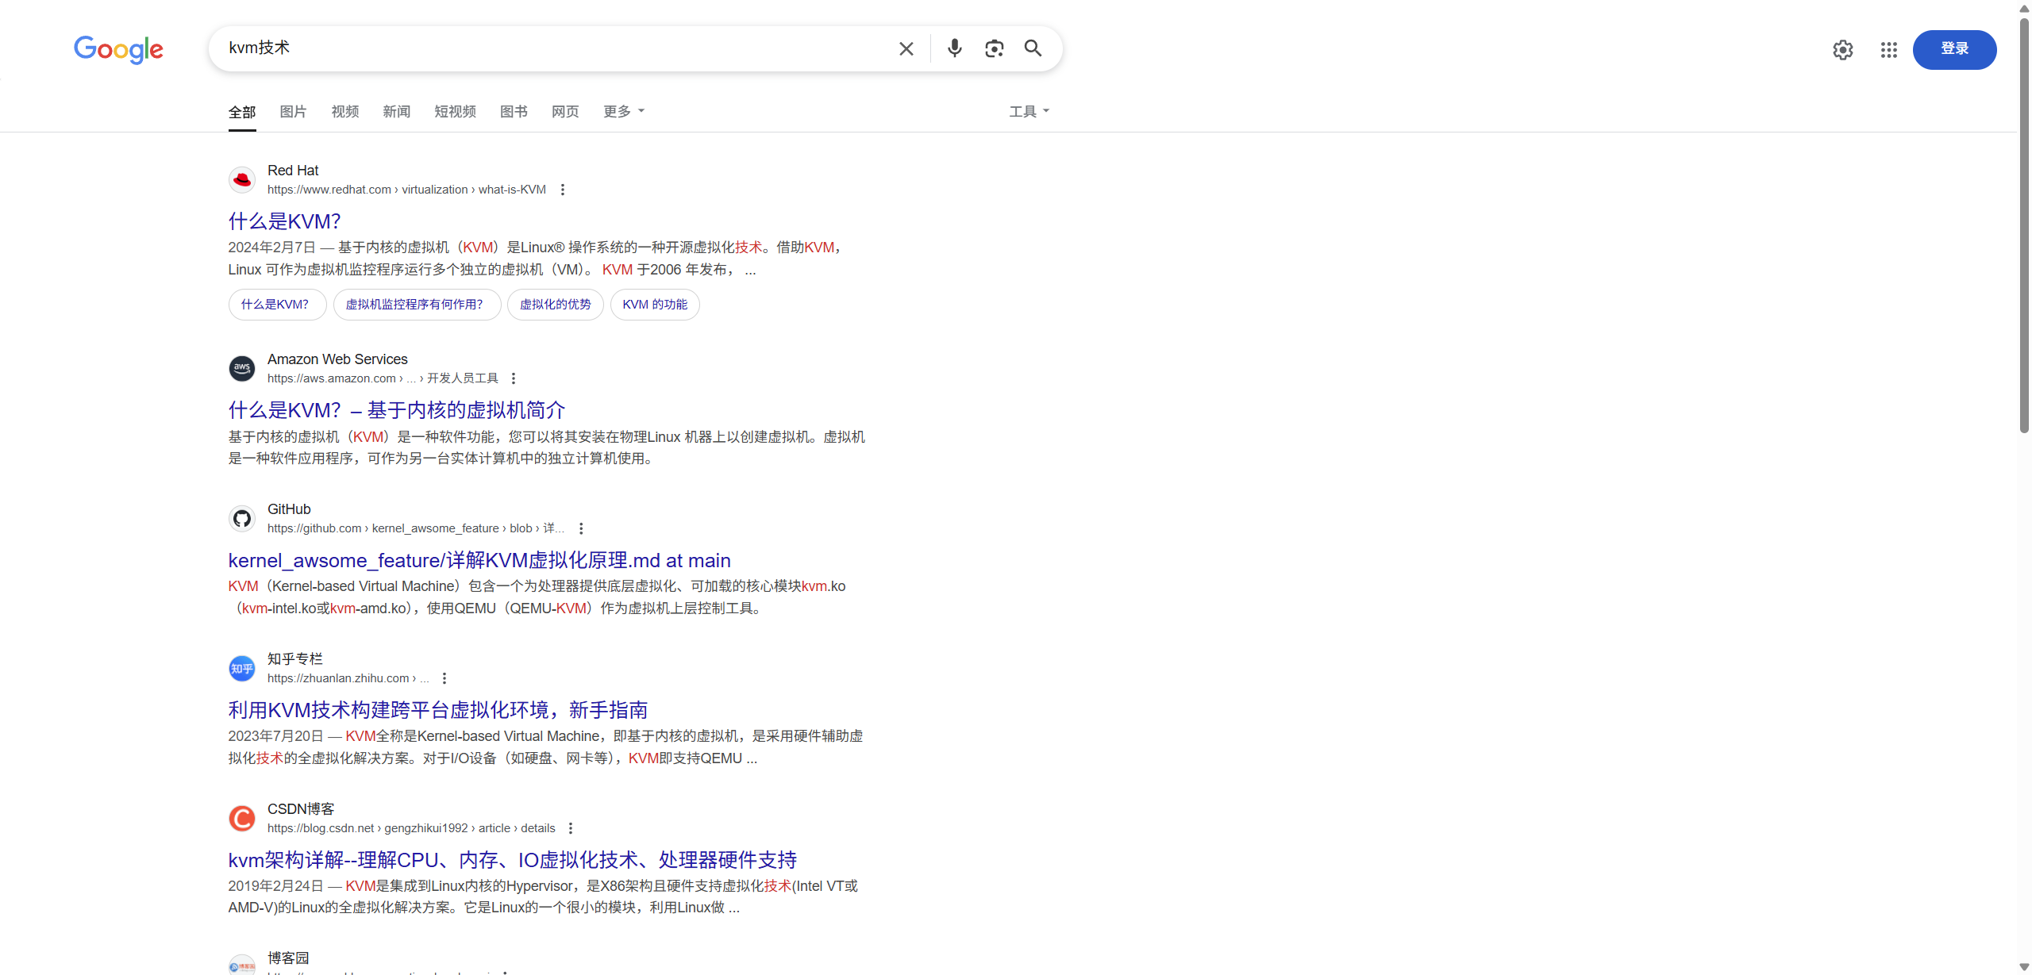Focus the search field containing kvm技术
This screenshot has height=975, width=2032.
click(556, 48)
